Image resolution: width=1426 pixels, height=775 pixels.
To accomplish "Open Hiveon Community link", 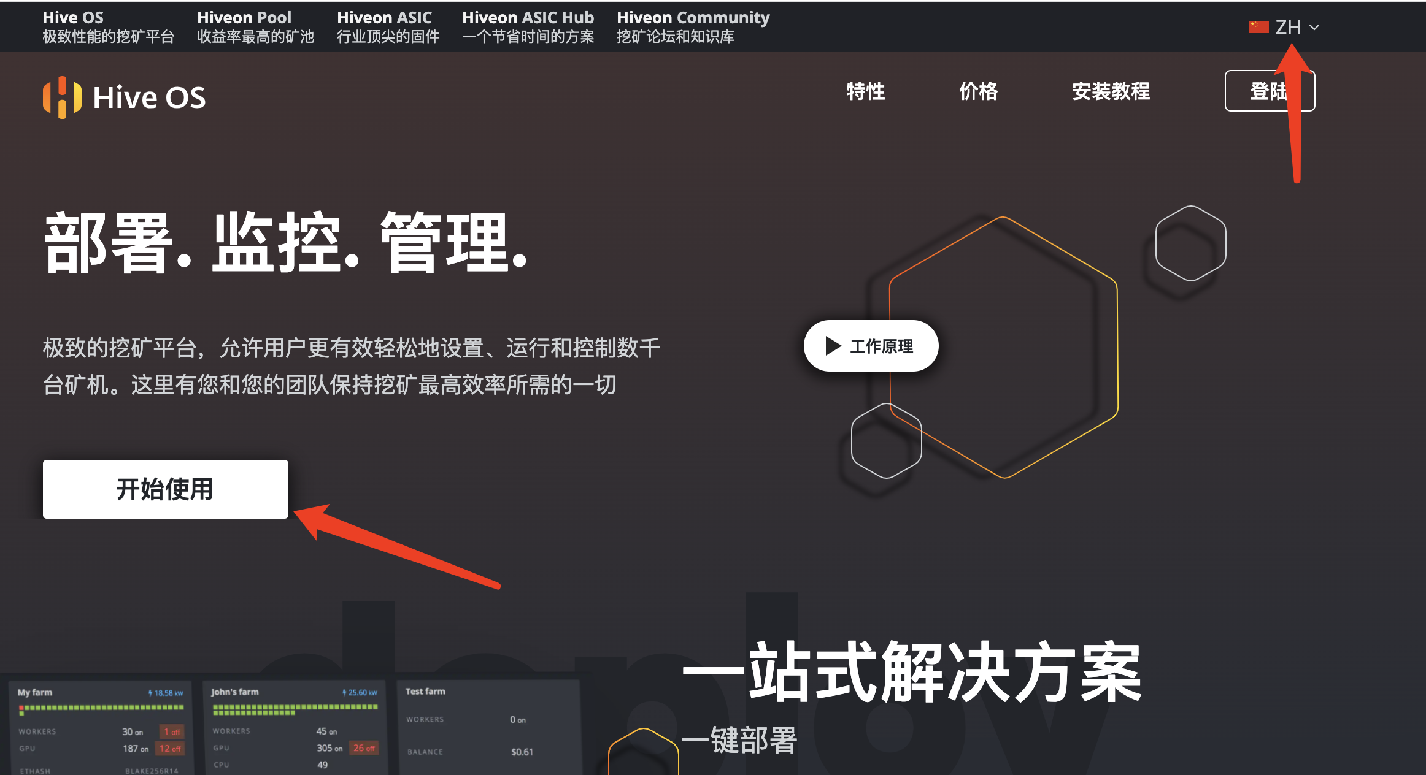I will point(693,27).
